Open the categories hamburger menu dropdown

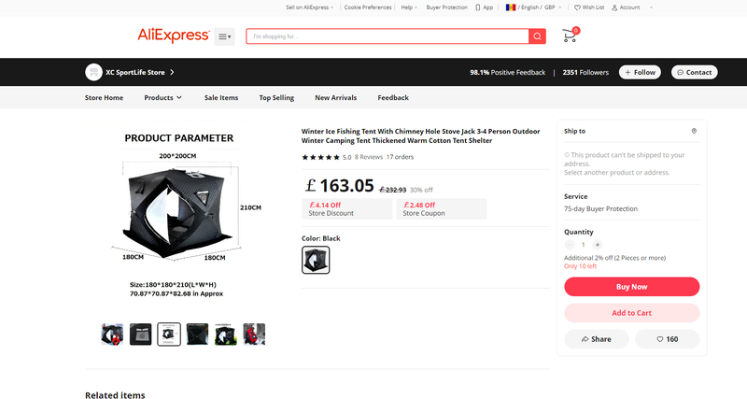224,36
